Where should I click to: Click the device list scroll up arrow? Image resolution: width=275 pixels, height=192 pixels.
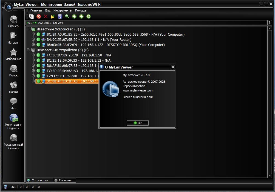coord(270,28)
